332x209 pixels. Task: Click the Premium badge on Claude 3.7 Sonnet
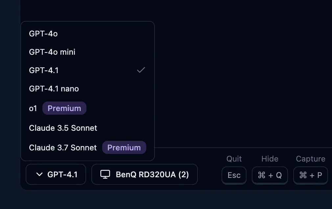click(124, 147)
